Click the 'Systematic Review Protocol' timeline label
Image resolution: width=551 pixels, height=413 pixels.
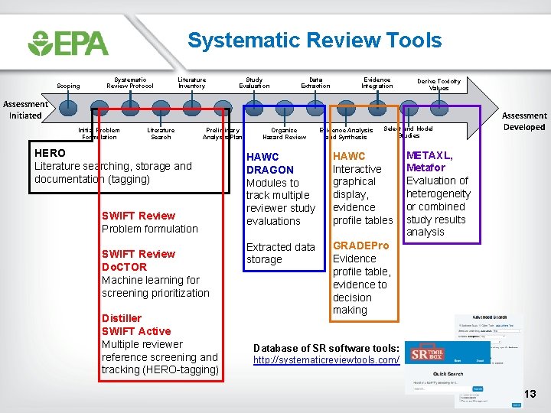(130, 83)
